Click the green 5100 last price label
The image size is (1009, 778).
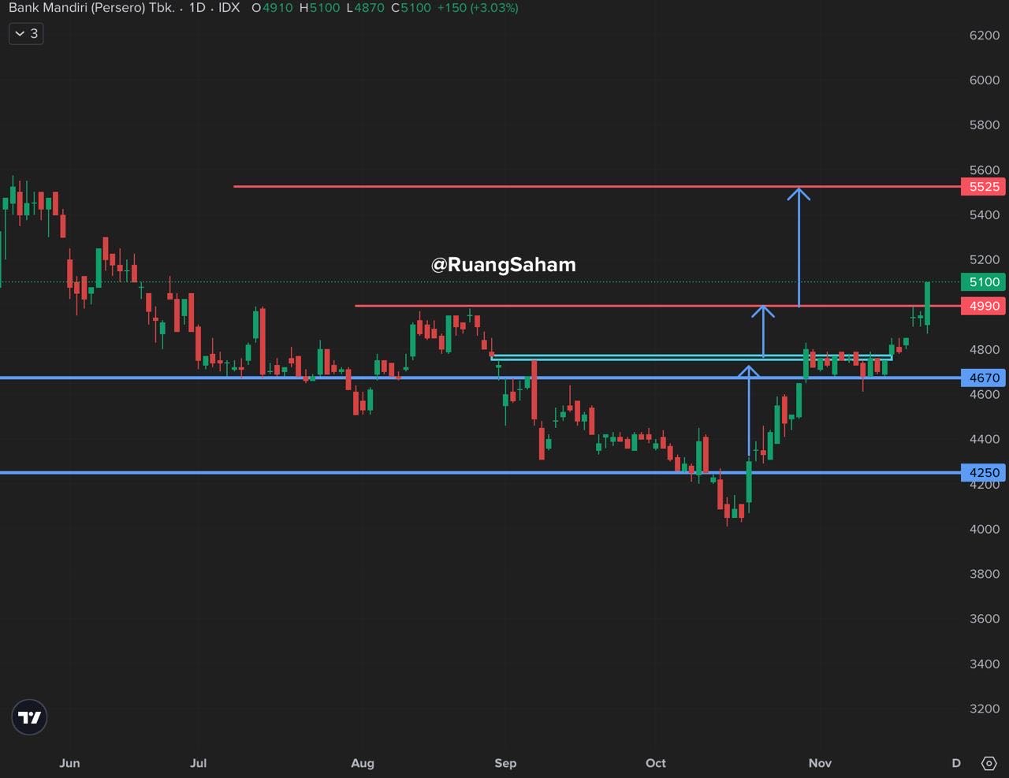[x=984, y=282]
